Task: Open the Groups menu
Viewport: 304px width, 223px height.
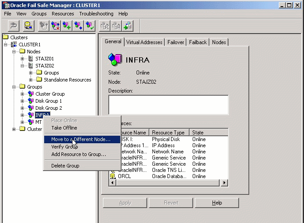Action: (x=39, y=14)
